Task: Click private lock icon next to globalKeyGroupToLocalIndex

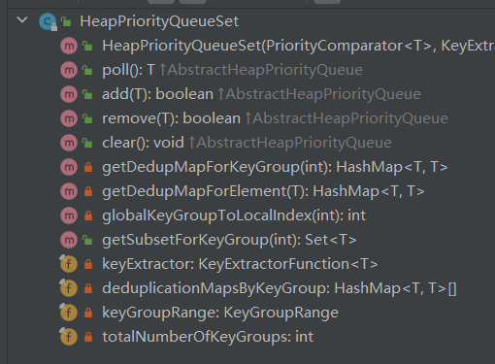Action: point(88,215)
